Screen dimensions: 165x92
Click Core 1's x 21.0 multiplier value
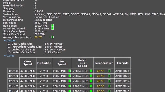44,76
